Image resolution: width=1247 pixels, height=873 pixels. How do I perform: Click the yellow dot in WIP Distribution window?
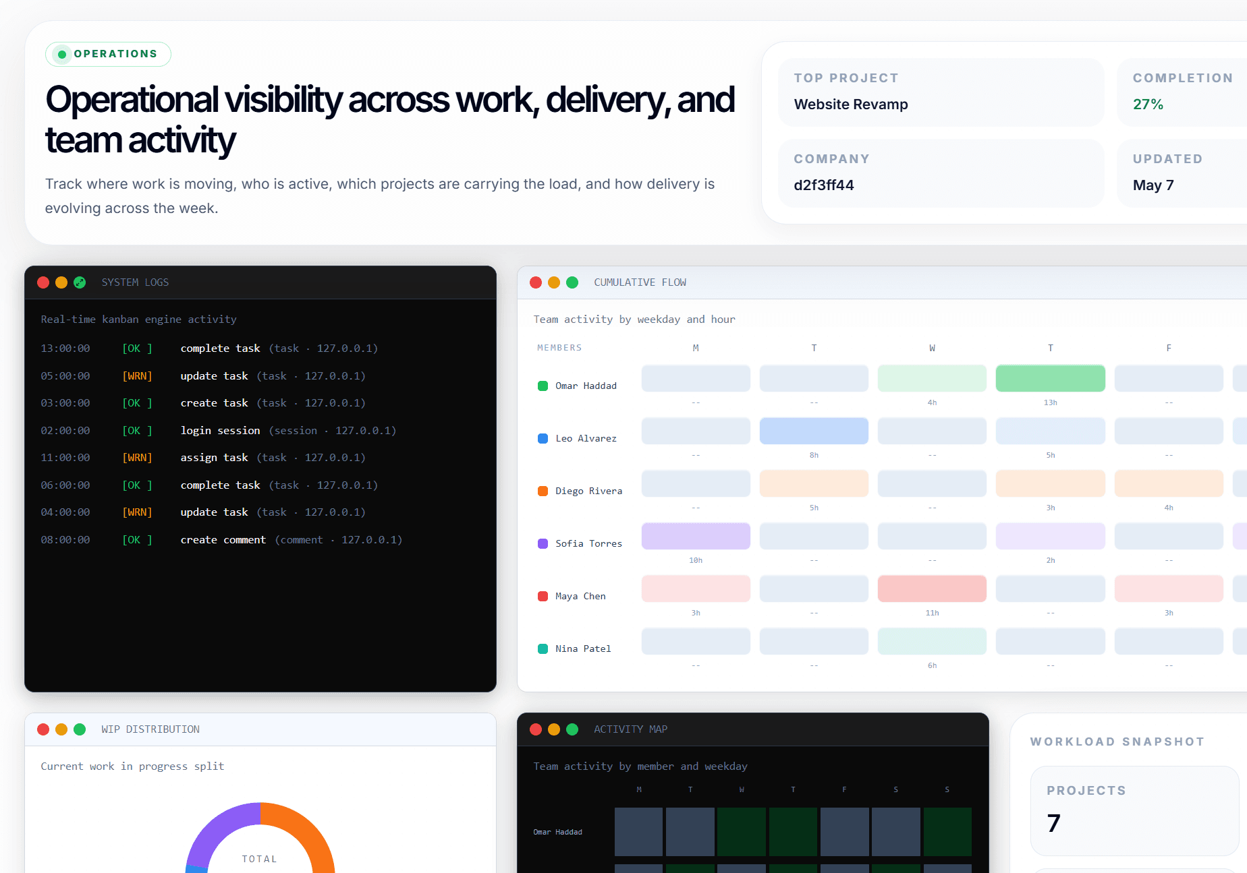tap(61, 729)
